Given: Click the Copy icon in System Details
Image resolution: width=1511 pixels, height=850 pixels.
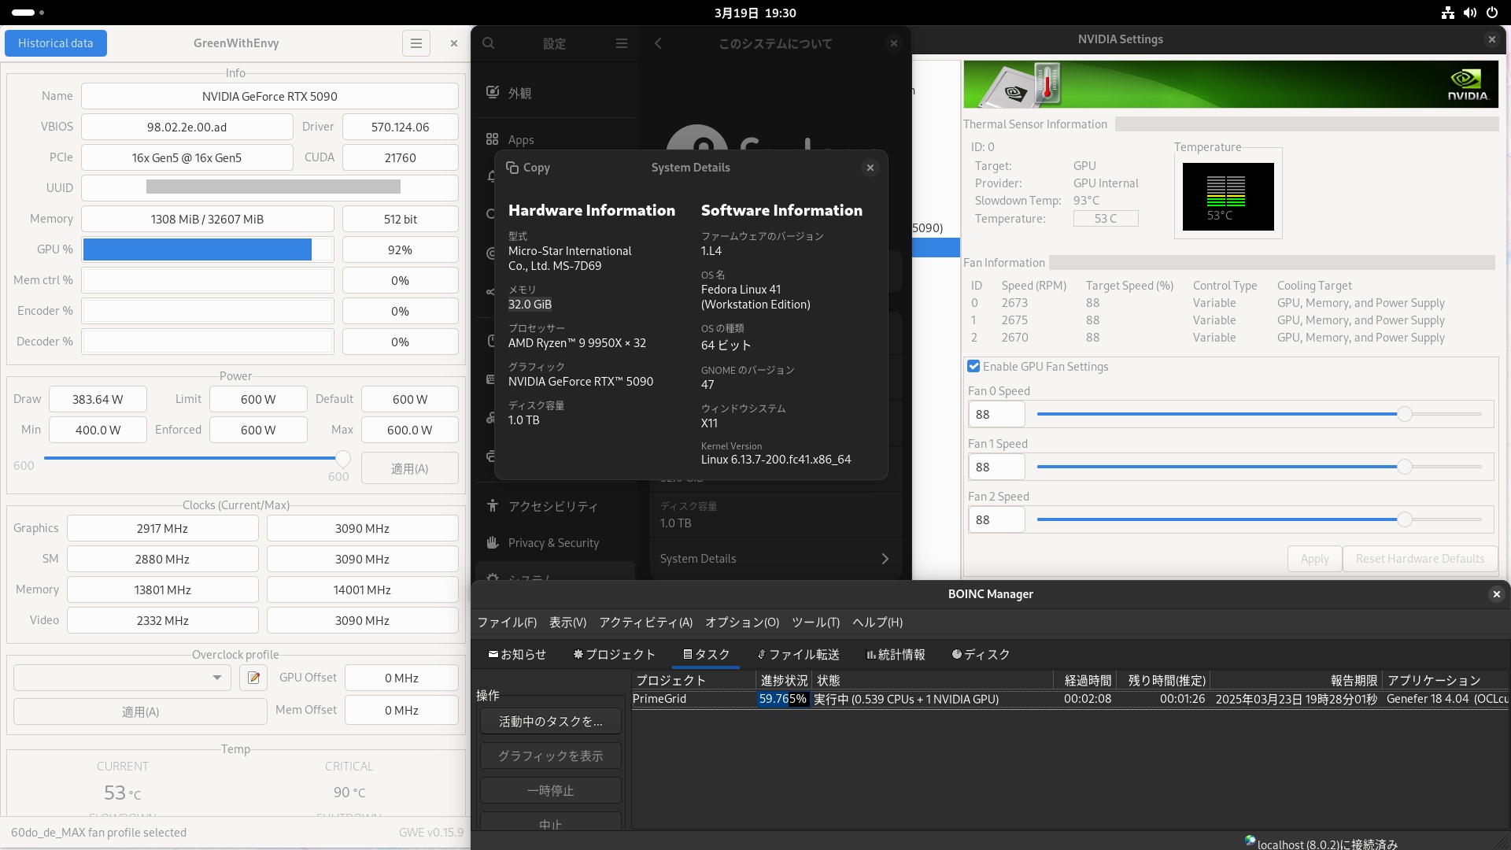Looking at the screenshot, I should click(x=513, y=168).
